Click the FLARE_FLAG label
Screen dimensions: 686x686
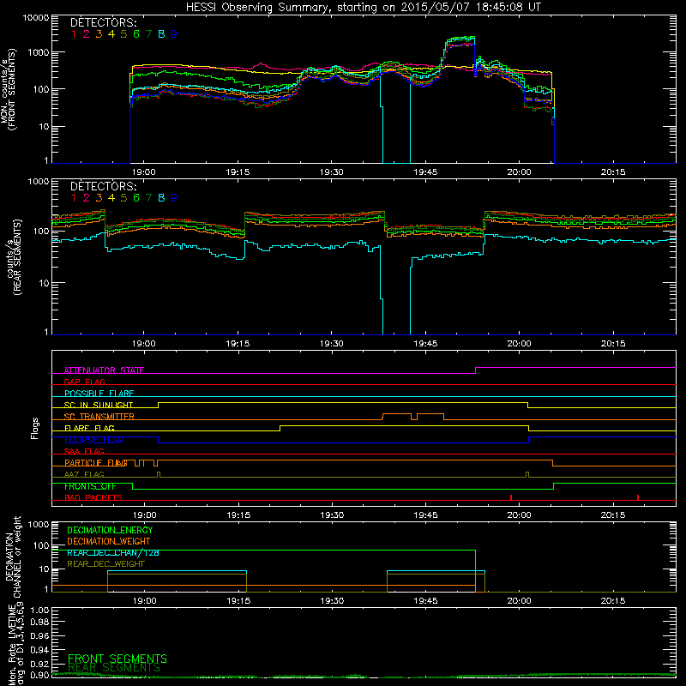pyautogui.click(x=89, y=428)
